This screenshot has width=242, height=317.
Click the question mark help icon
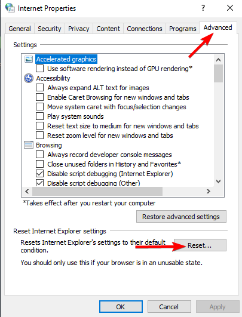[203, 8]
